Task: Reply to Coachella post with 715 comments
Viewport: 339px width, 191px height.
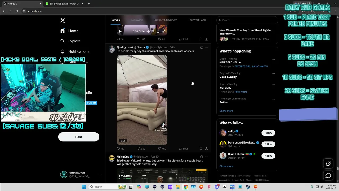Action: click(121, 149)
